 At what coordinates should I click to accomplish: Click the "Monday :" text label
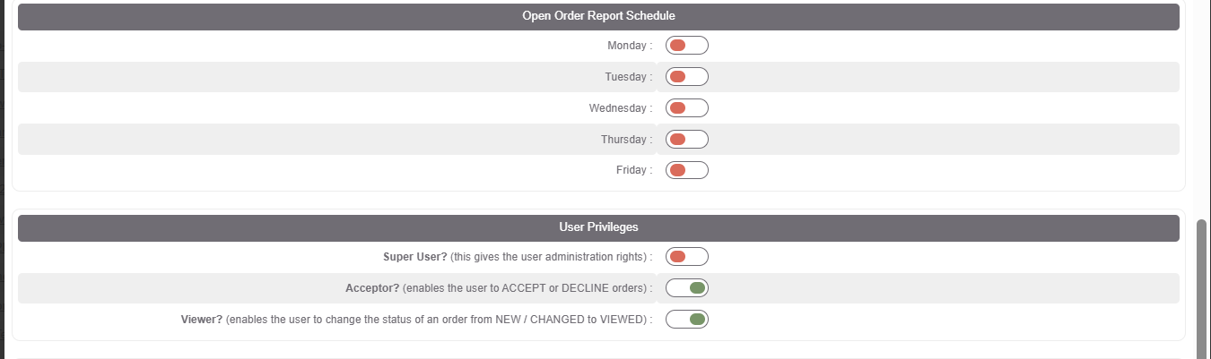click(x=630, y=46)
